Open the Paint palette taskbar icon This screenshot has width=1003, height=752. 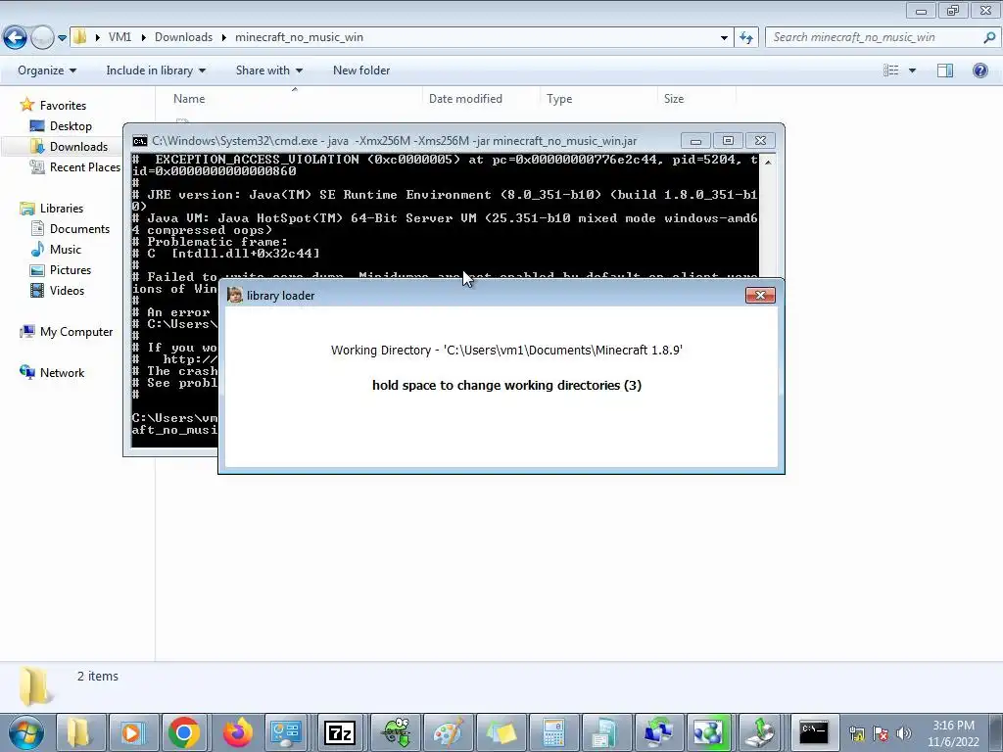pos(448,732)
